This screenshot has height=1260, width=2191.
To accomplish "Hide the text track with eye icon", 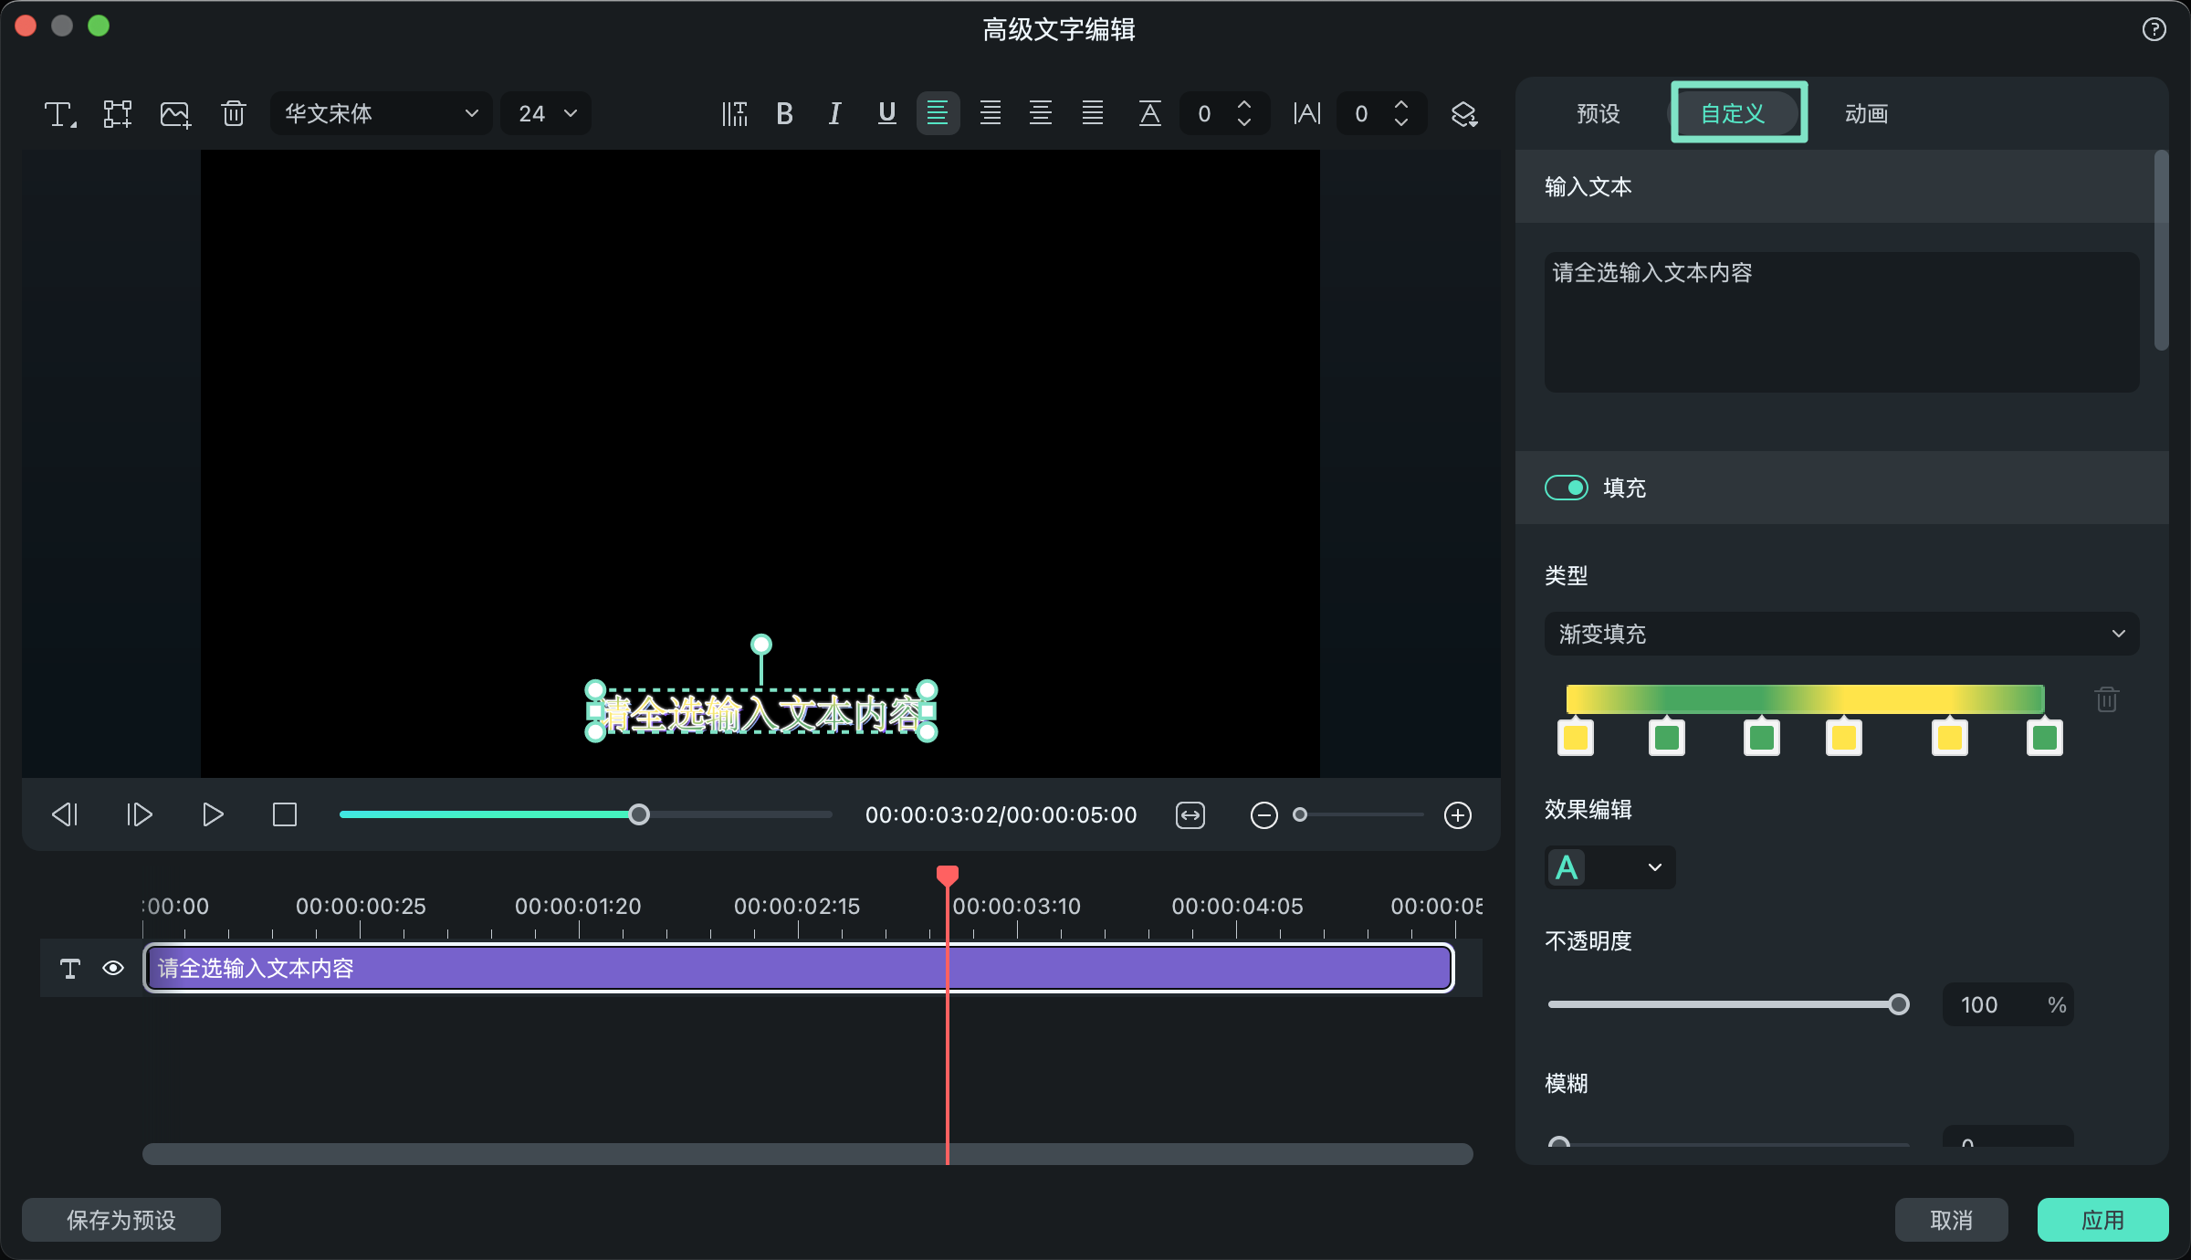I will pos(113,968).
